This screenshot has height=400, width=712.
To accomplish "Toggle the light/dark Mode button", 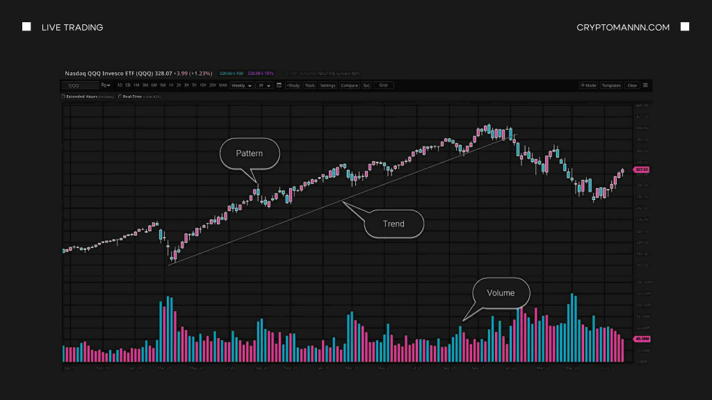I will click(588, 85).
